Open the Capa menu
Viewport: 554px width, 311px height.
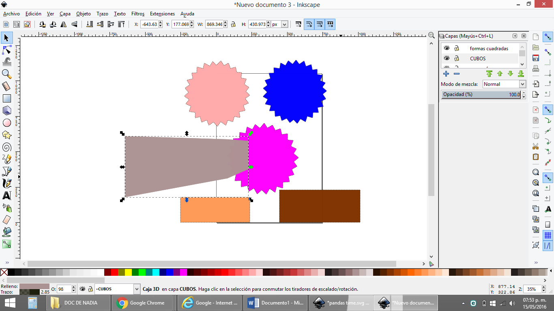(65, 14)
